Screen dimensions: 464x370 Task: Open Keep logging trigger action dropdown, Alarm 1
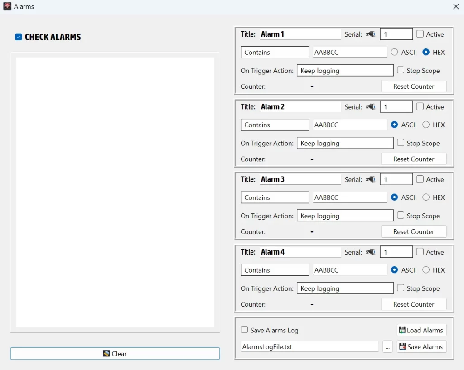(x=345, y=70)
